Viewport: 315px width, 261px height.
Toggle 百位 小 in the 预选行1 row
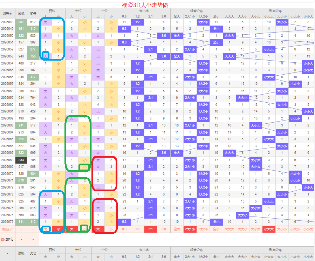click(x=59, y=229)
